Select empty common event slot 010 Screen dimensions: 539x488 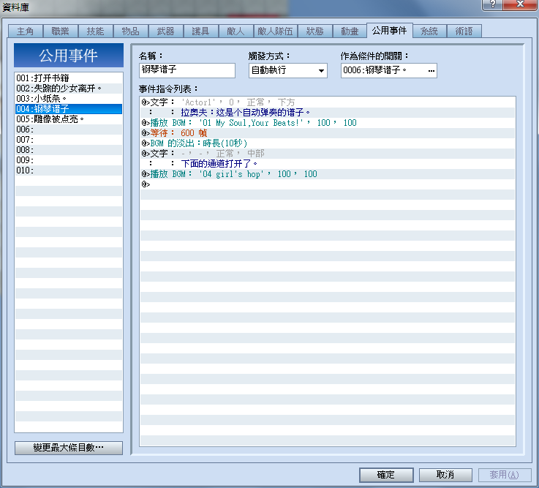tap(69, 170)
